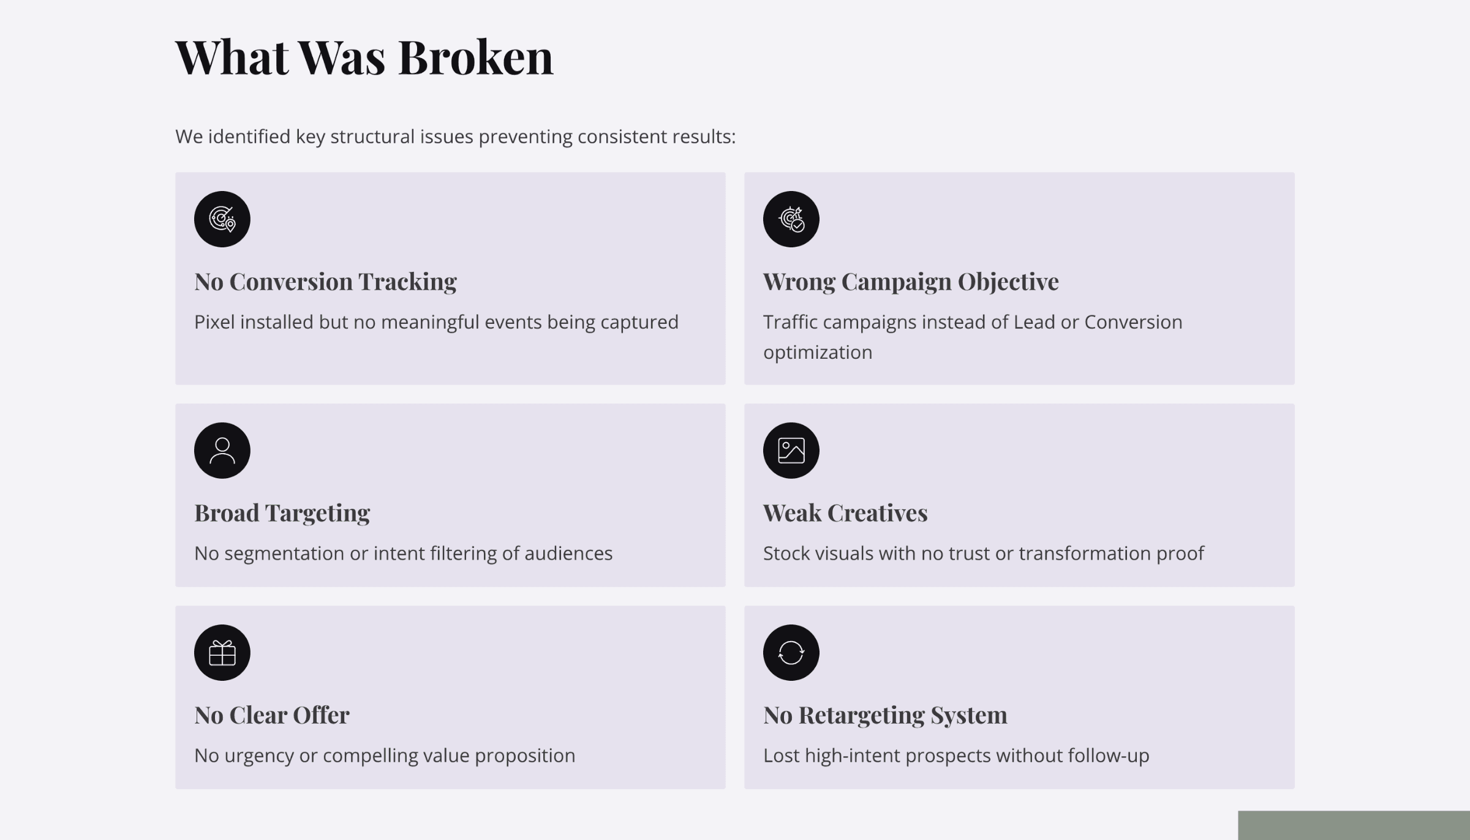Select the "Wrong Campaign Objective" heading

point(910,282)
